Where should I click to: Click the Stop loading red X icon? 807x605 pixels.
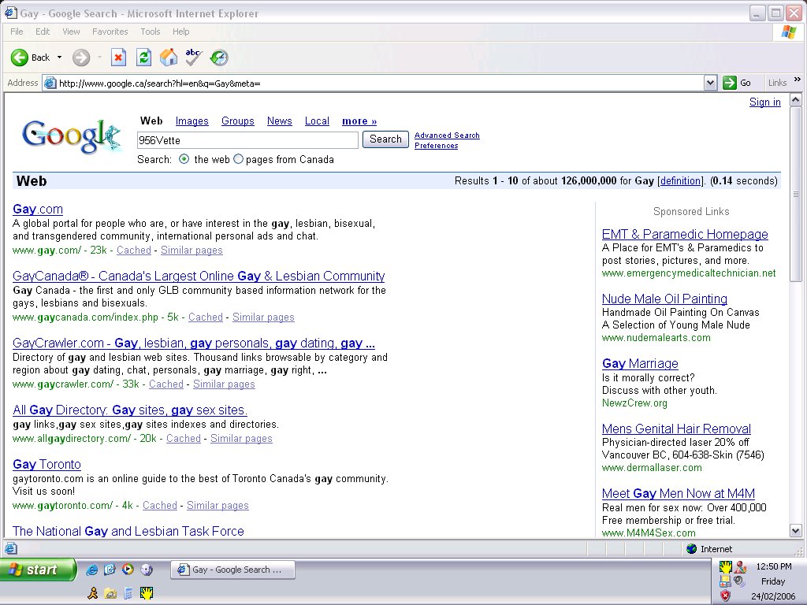[118, 58]
